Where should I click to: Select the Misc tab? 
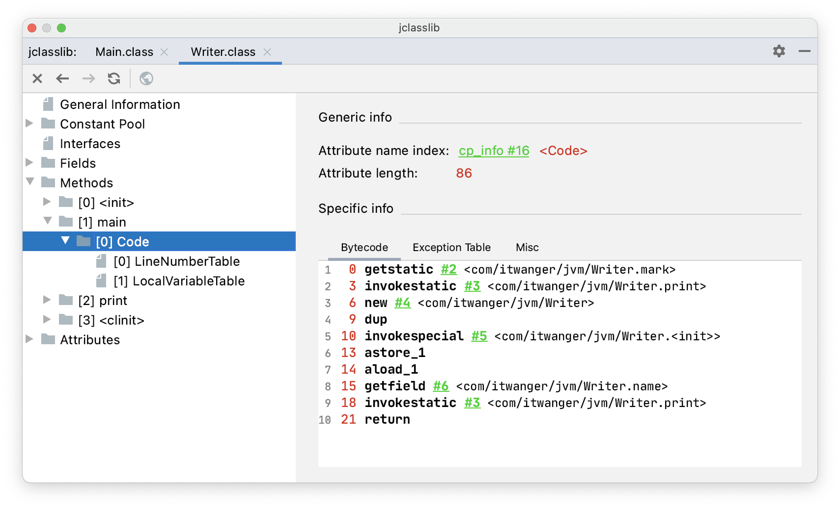click(527, 248)
